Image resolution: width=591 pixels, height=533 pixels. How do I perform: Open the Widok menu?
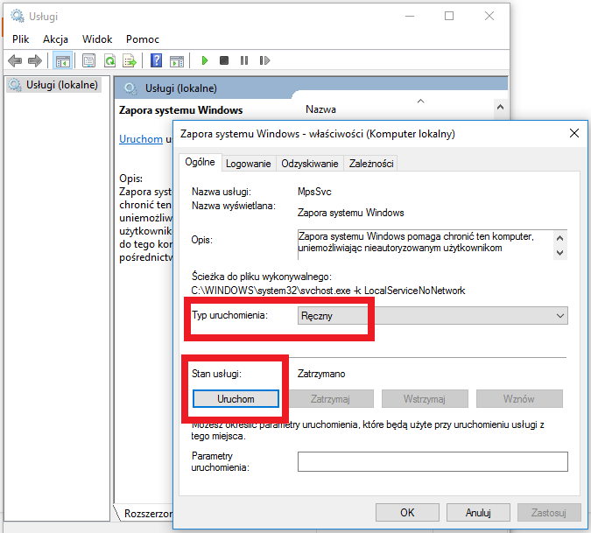point(97,39)
